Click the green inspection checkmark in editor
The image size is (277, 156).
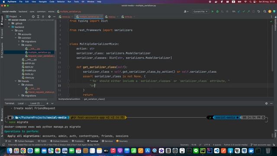(271, 21)
